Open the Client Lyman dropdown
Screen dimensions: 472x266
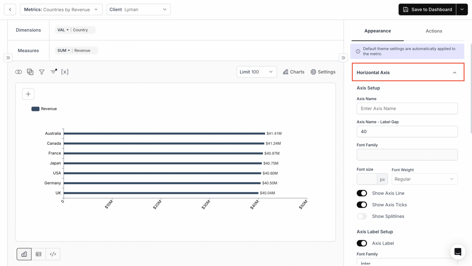(138, 9)
